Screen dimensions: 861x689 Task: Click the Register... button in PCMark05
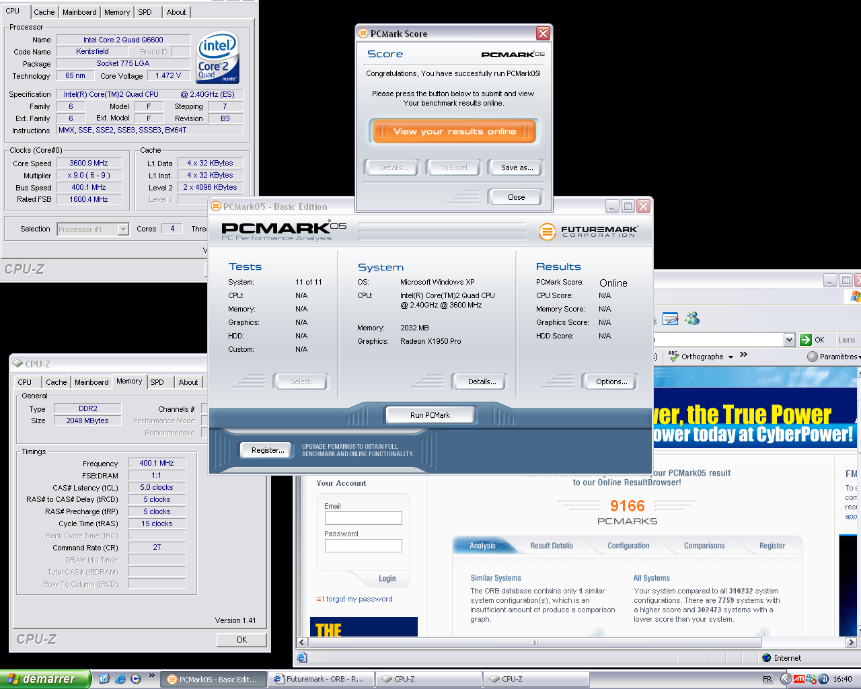267,450
